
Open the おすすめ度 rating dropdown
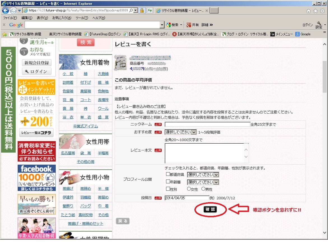tap(181, 132)
